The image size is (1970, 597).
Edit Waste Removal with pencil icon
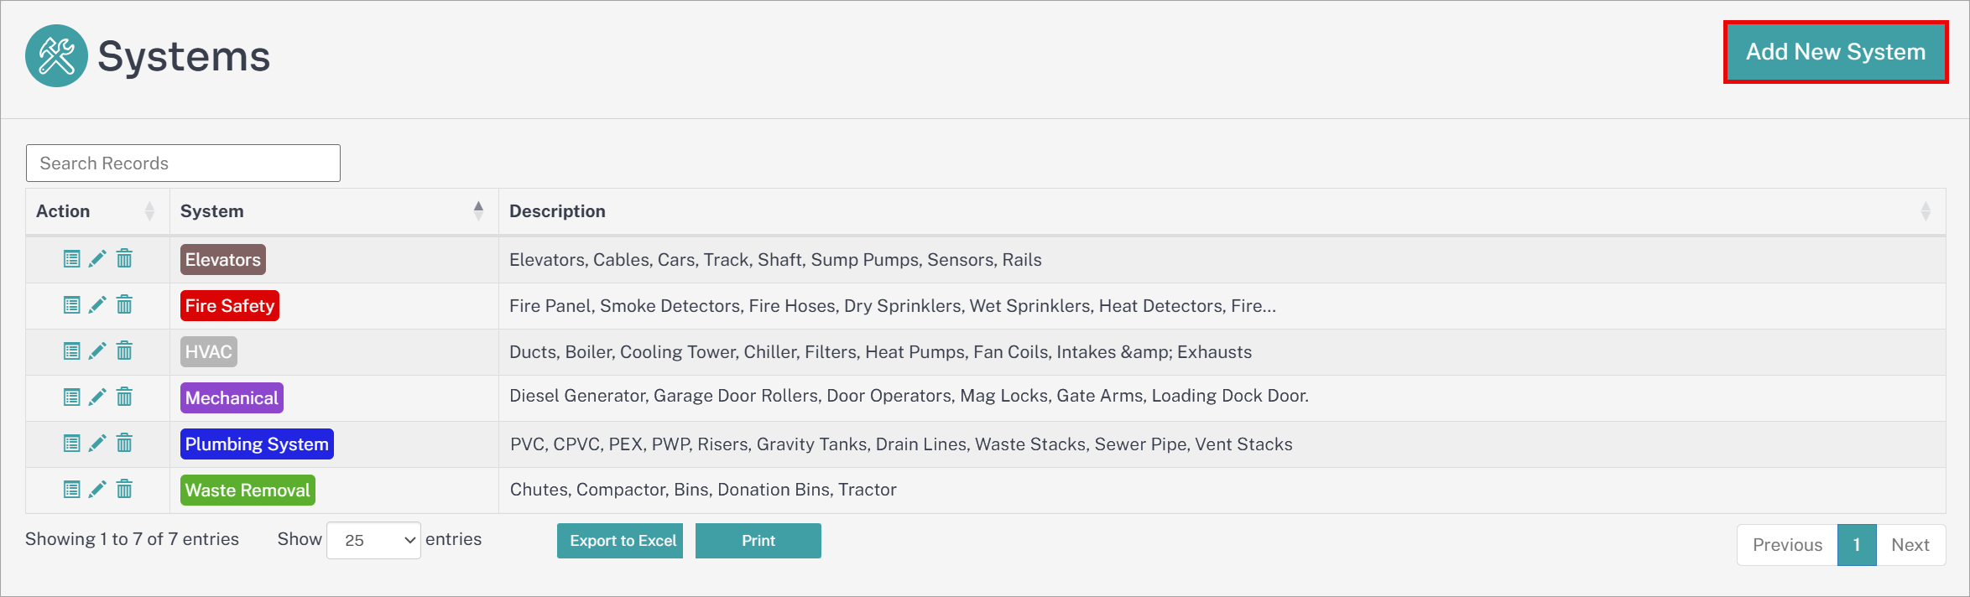(97, 490)
